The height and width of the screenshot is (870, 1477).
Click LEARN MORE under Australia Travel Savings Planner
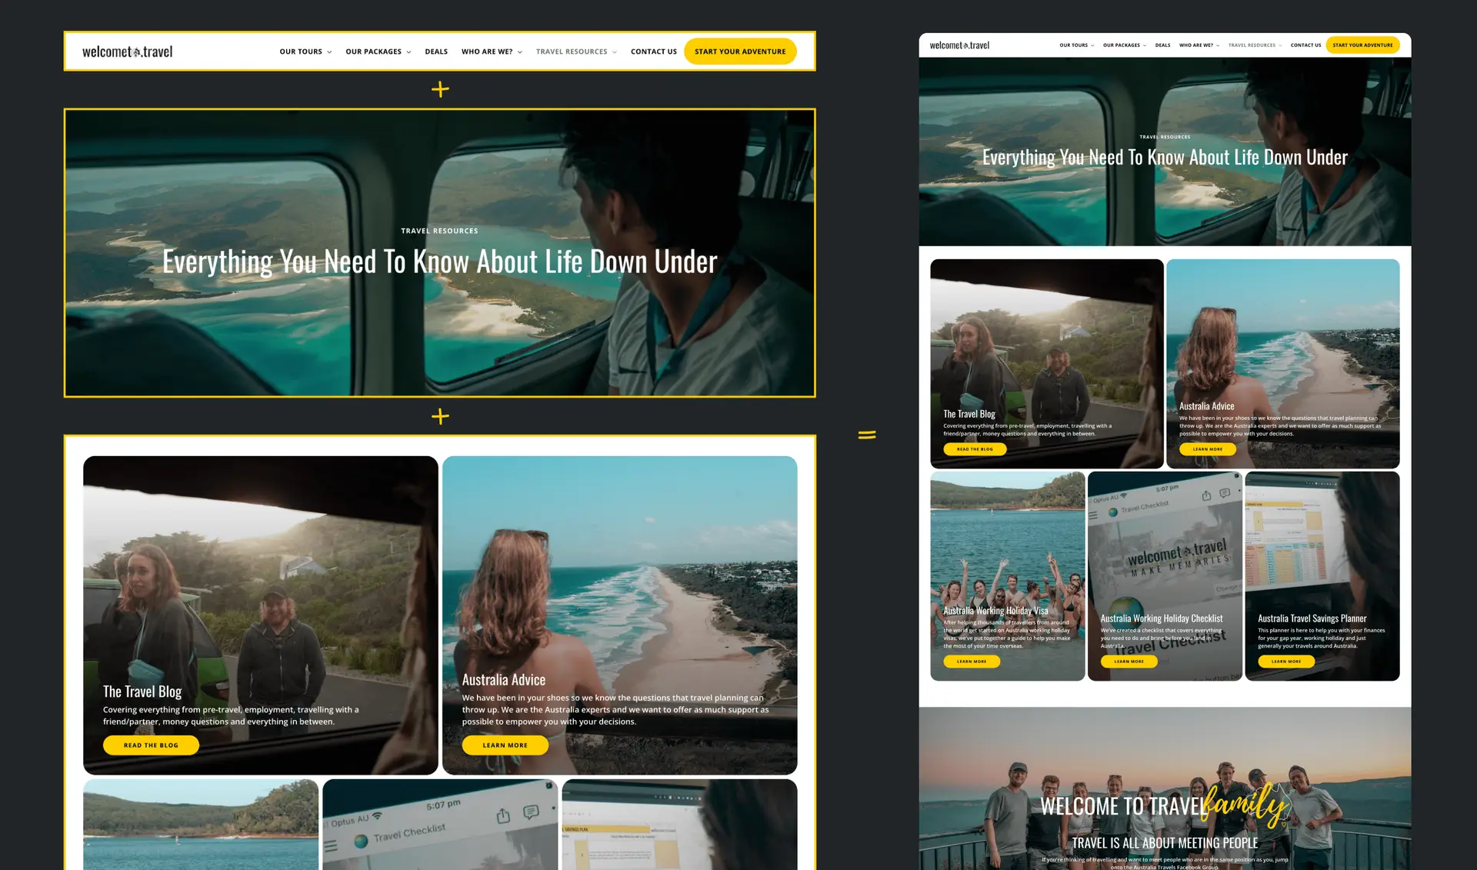pos(1286,662)
